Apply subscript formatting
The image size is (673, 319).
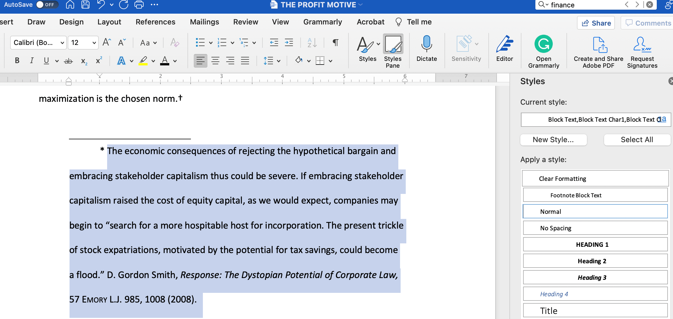84,61
